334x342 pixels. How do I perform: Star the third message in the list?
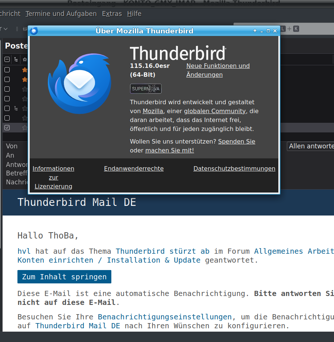(x=24, y=89)
